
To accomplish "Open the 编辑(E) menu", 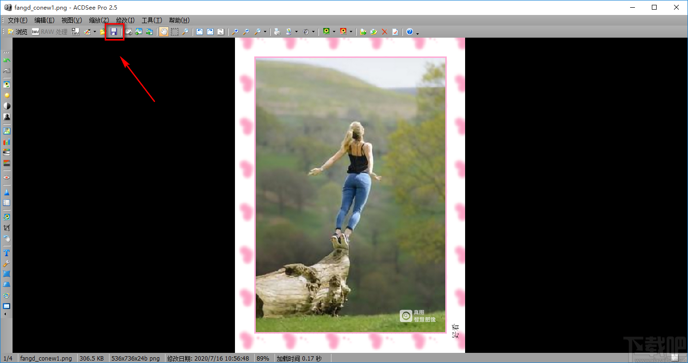I will pos(44,20).
